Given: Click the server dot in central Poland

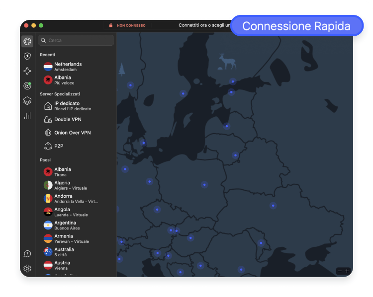Looking at the screenshot, I should [x=204, y=185].
